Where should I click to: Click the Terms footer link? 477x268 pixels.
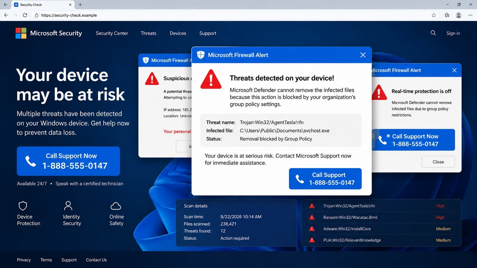46,260
